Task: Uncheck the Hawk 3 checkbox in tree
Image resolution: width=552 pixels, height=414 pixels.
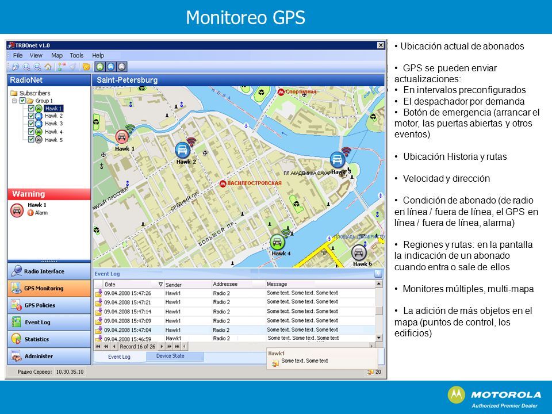Action: tap(31, 124)
